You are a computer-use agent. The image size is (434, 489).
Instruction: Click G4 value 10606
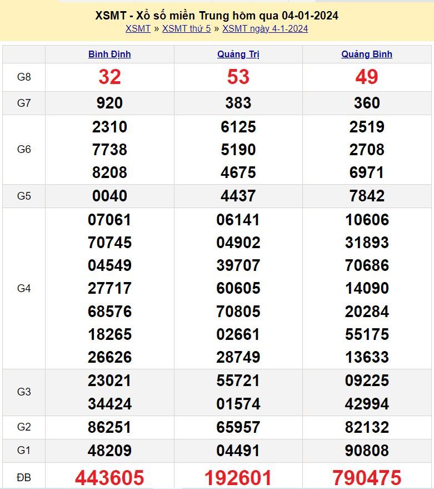point(367,220)
